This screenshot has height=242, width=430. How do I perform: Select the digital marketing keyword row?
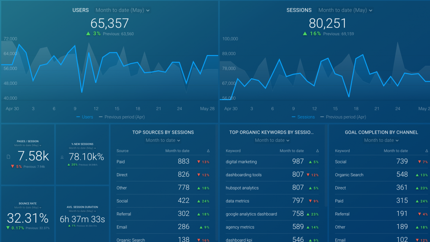point(241,162)
